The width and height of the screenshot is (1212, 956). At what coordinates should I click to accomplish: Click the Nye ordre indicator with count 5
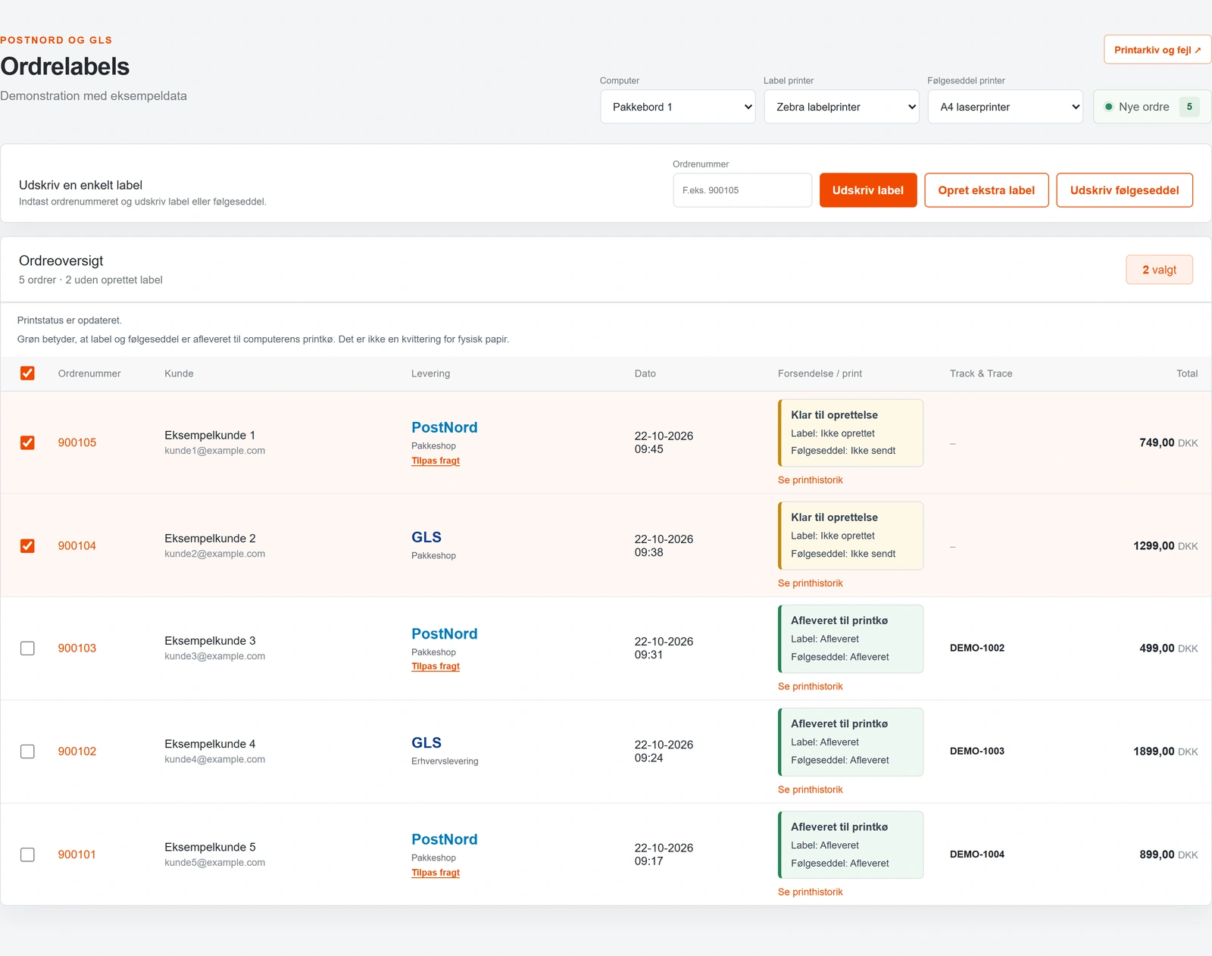pyautogui.click(x=1152, y=107)
